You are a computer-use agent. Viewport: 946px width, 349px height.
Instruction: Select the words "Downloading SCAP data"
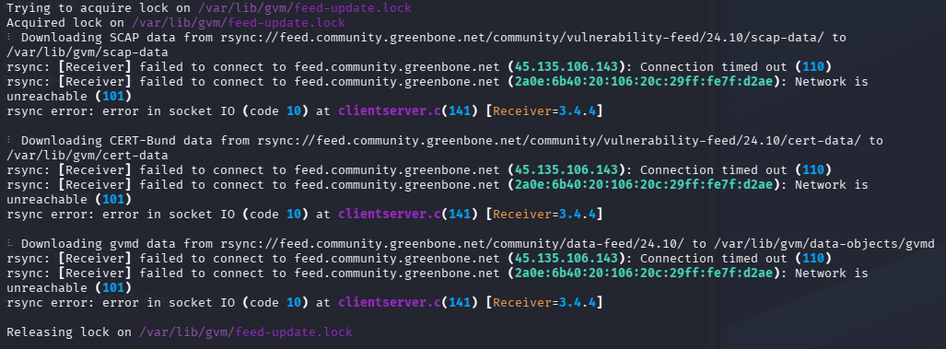99,38
